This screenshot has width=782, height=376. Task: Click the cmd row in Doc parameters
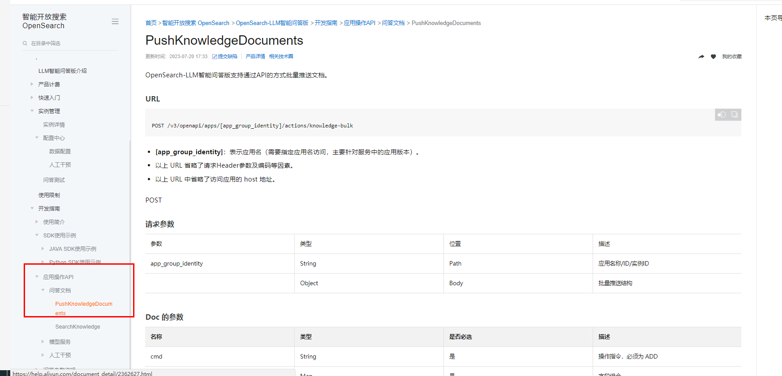(443, 356)
